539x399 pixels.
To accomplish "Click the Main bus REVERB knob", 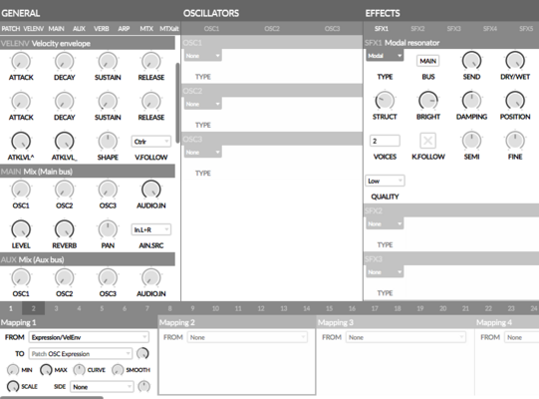I will tap(65, 229).
